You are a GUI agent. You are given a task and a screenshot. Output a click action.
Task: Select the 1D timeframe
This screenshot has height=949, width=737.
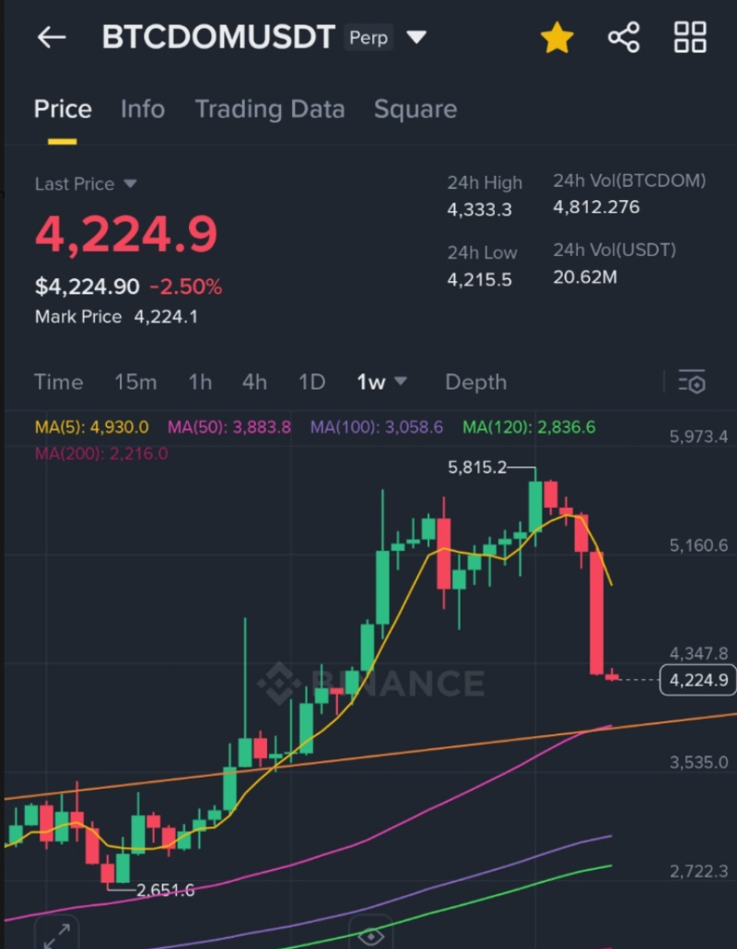point(311,381)
